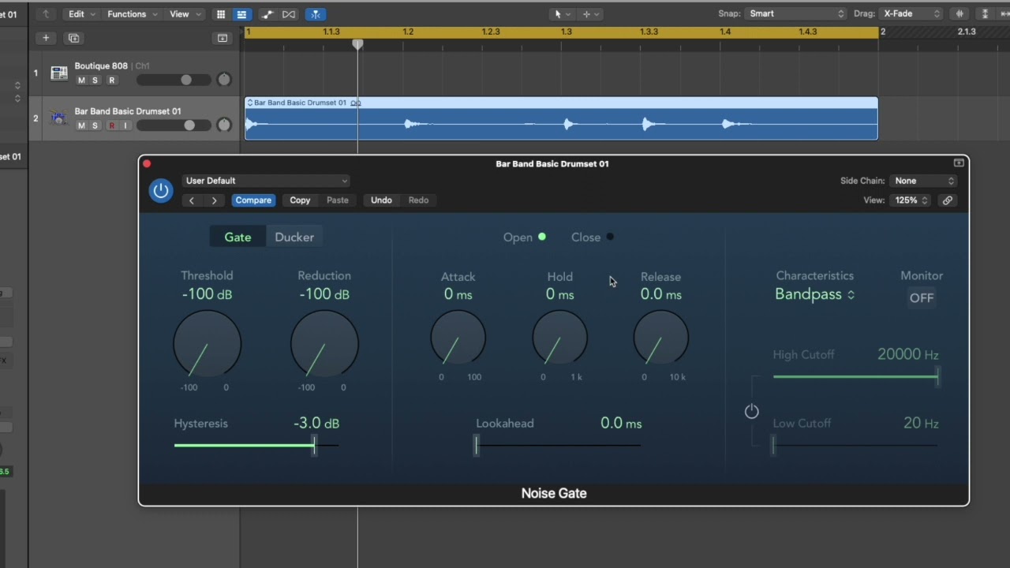Click the Hold knob
This screenshot has width=1010, height=568.
pyautogui.click(x=559, y=338)
